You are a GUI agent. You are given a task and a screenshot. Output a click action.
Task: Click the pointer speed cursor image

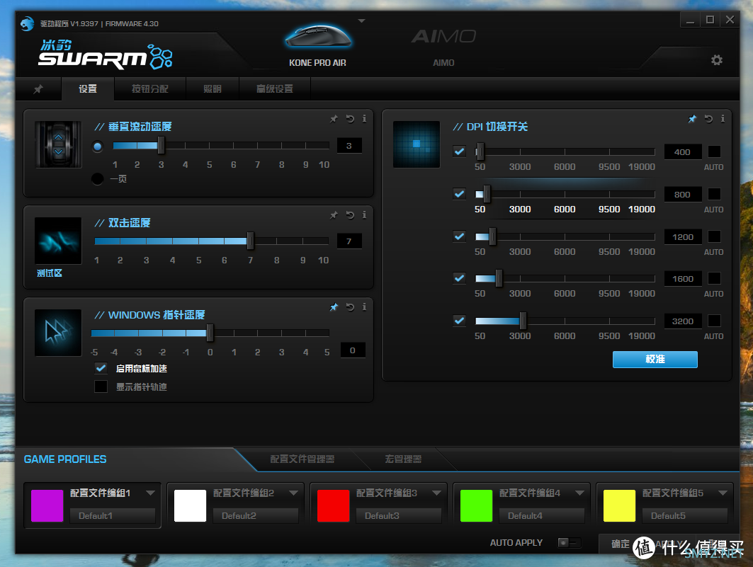[x=58, y=333]
